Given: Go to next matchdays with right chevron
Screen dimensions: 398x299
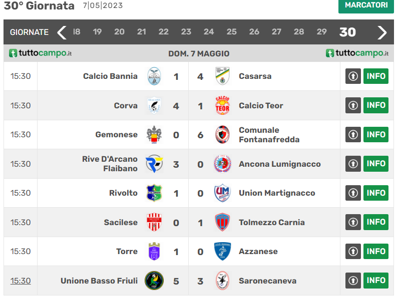Looking at the screenshot, I should pos(382,32).
